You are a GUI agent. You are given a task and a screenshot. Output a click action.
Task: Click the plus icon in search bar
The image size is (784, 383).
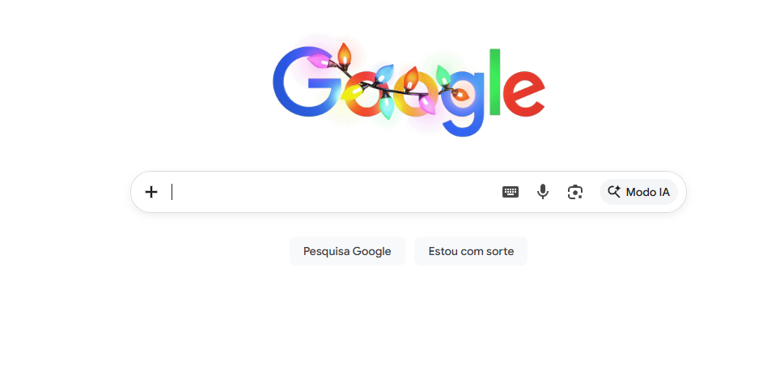(151, 192)
